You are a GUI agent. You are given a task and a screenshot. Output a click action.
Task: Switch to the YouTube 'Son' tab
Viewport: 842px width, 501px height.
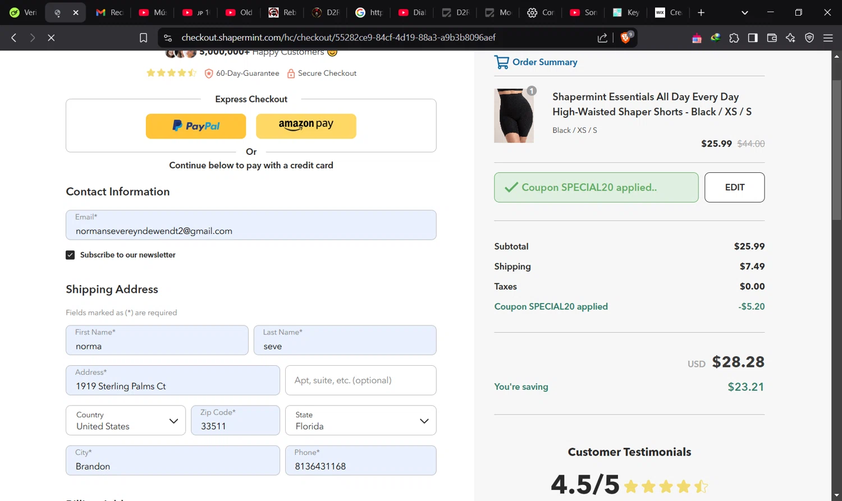coord(583,12)
